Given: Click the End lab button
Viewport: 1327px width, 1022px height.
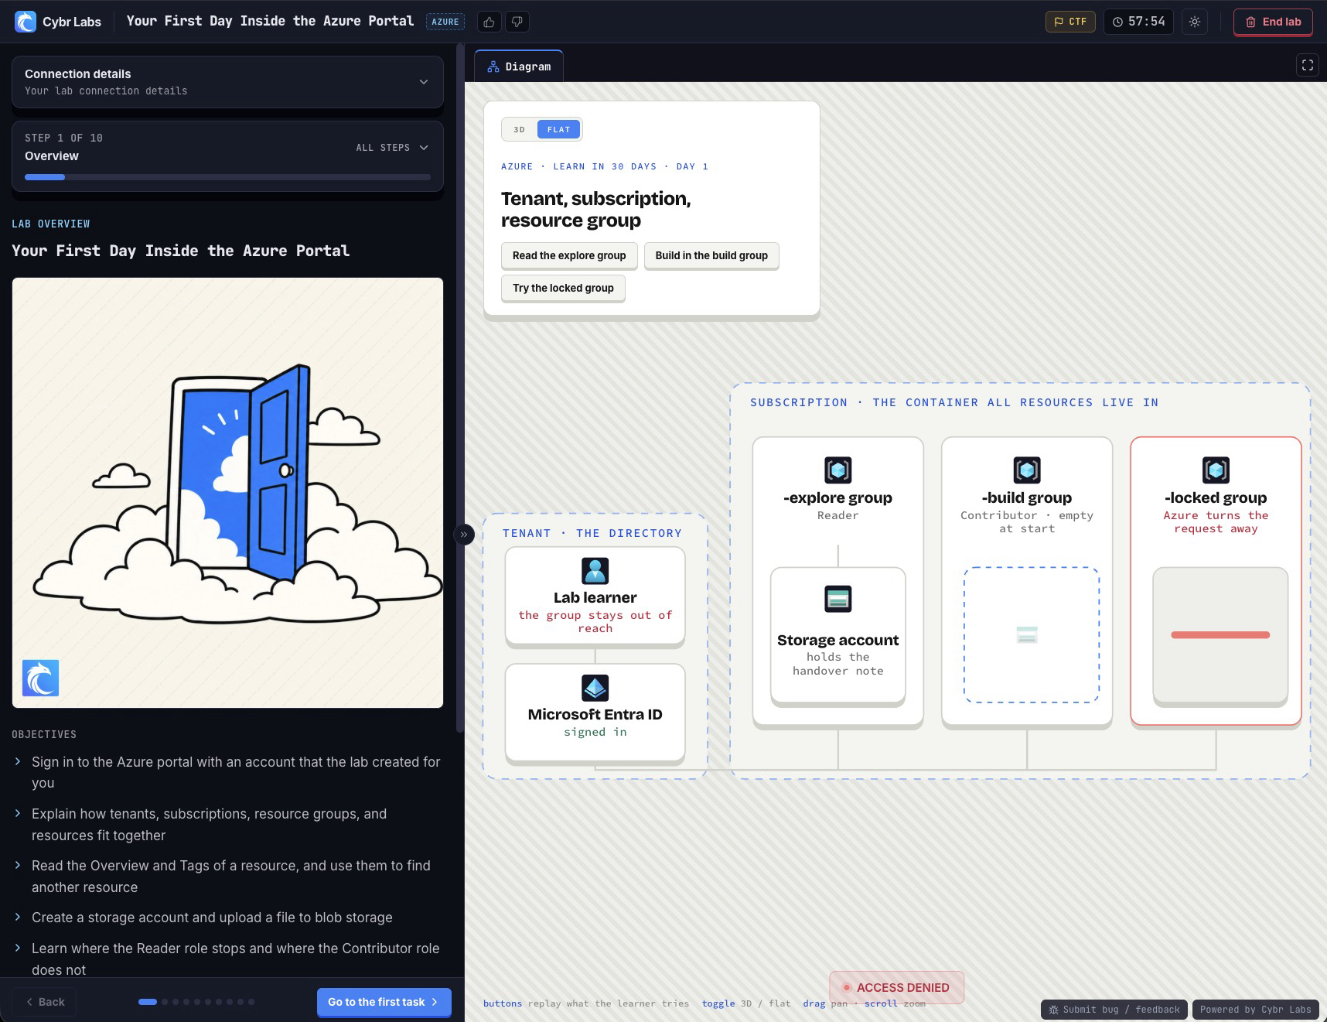Looking at the screenshot, I should (1273, 22).
